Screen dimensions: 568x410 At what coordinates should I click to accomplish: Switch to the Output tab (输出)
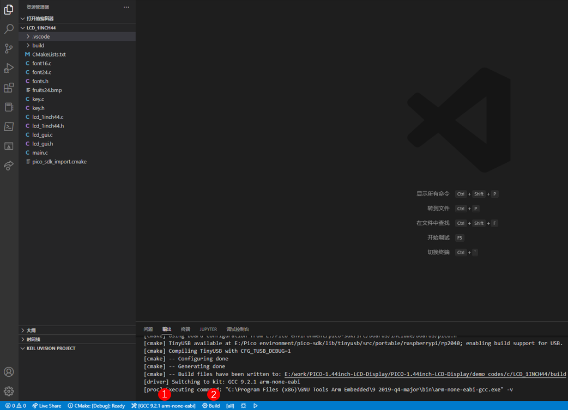(x=167, y=329)
